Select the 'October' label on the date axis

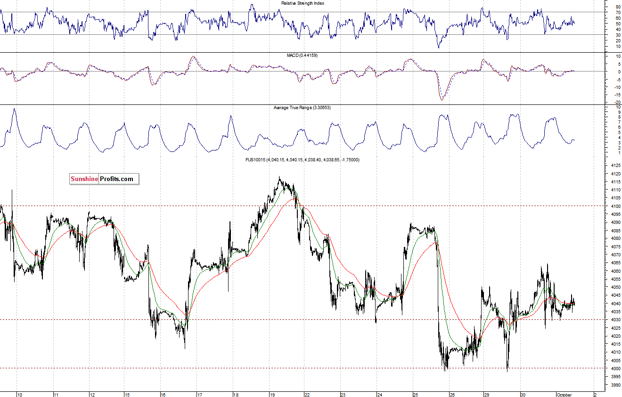(564, 395)
